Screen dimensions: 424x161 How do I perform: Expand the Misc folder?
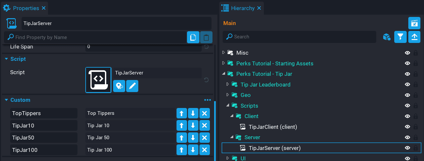click(224, 53)
